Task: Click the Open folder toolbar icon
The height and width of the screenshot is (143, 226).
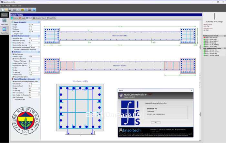Action: pos(6,10)
